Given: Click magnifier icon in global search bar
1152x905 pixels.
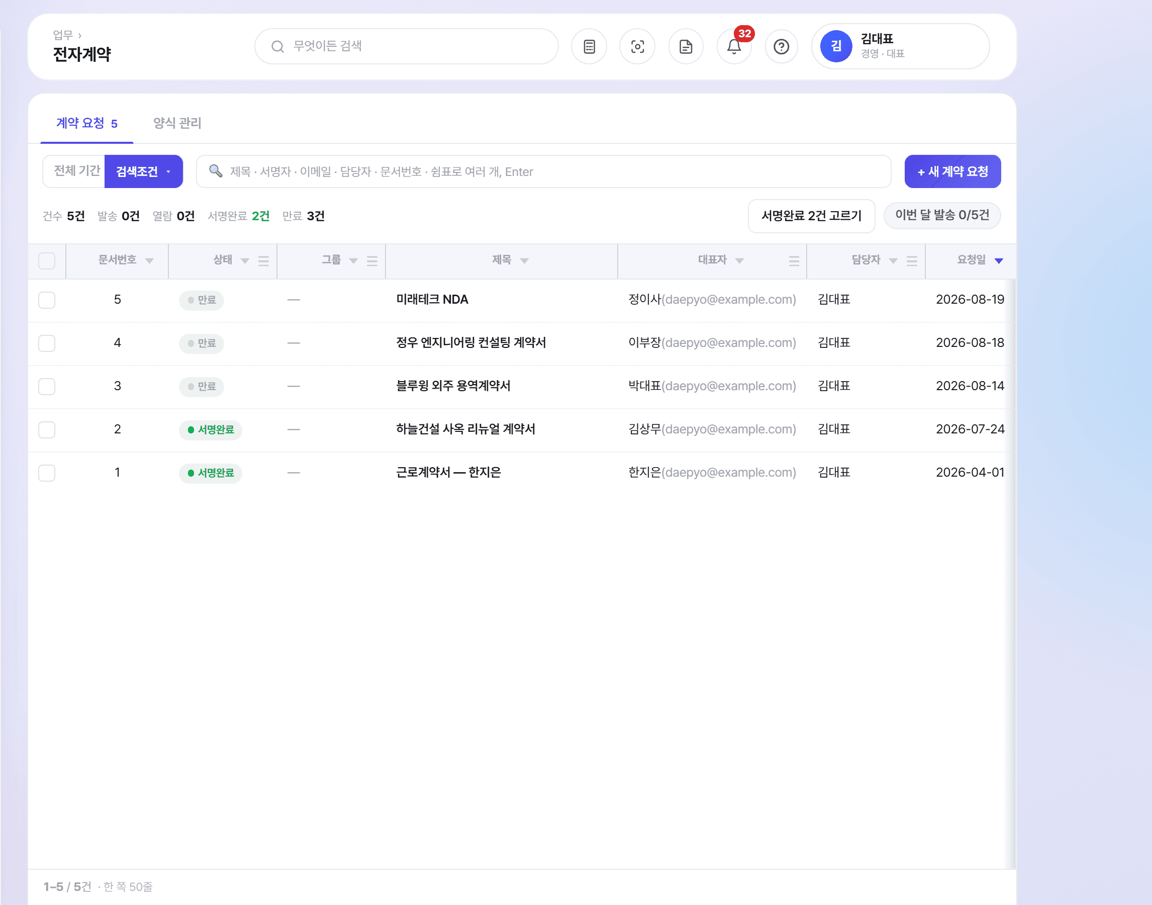Looking at the screenshot, I should (277, 47).
